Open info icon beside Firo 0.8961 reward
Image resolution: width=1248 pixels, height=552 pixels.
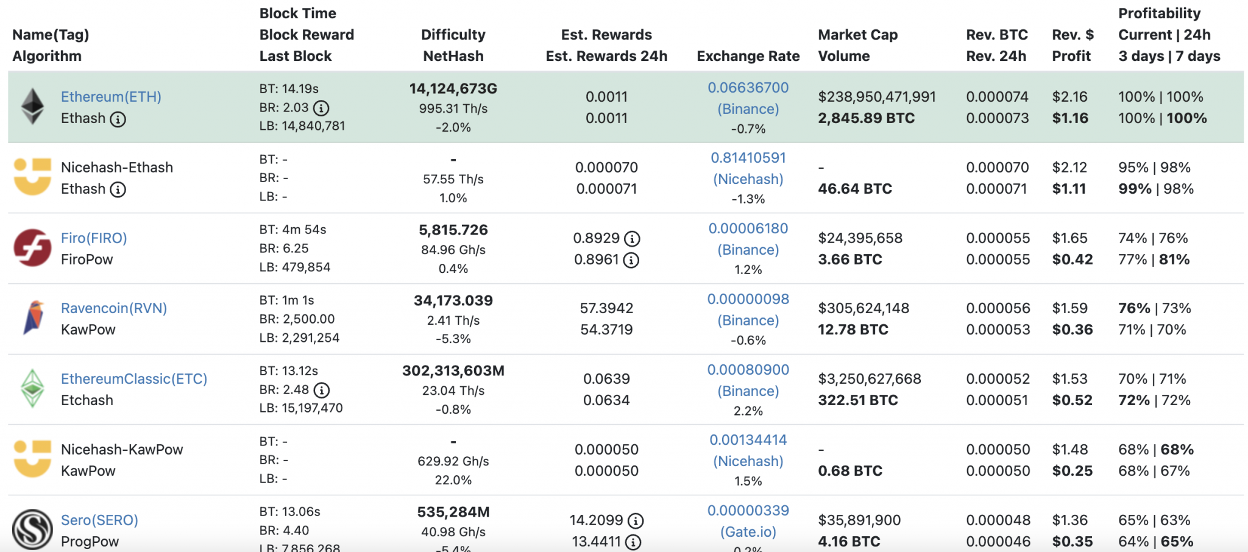[x=631, y=260]
